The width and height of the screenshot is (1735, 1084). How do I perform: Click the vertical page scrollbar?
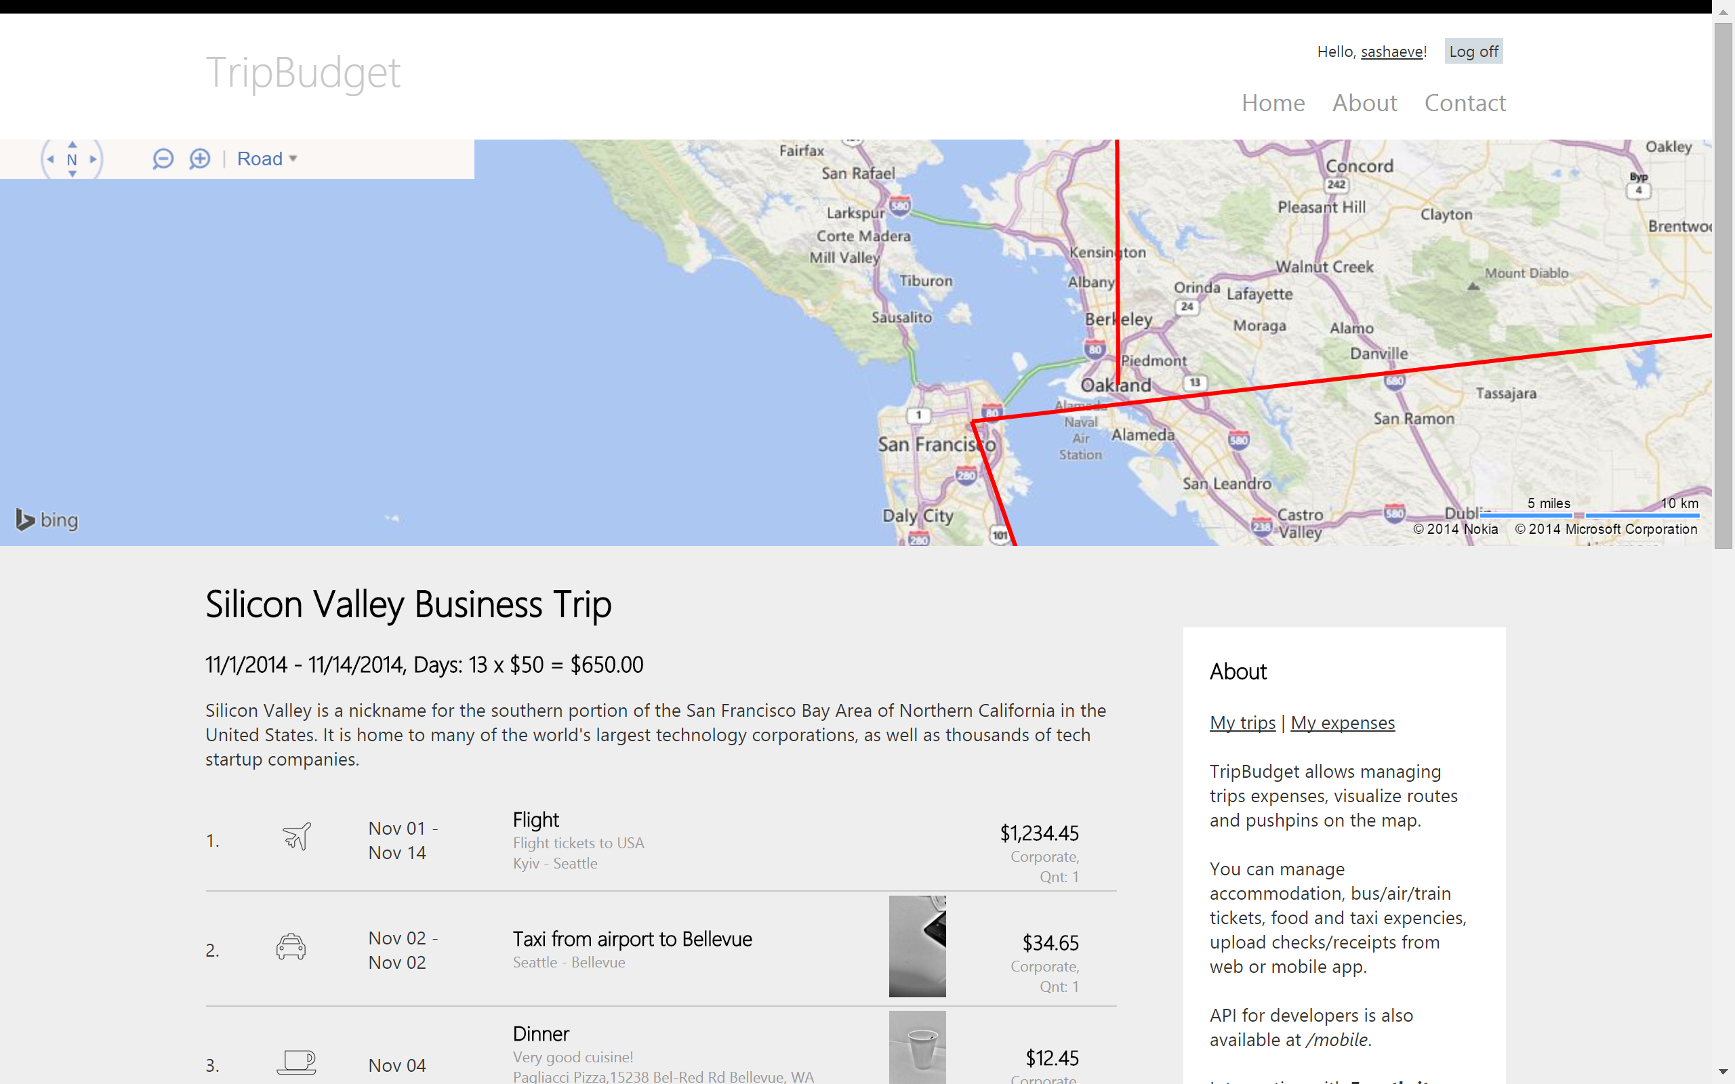1723,287
